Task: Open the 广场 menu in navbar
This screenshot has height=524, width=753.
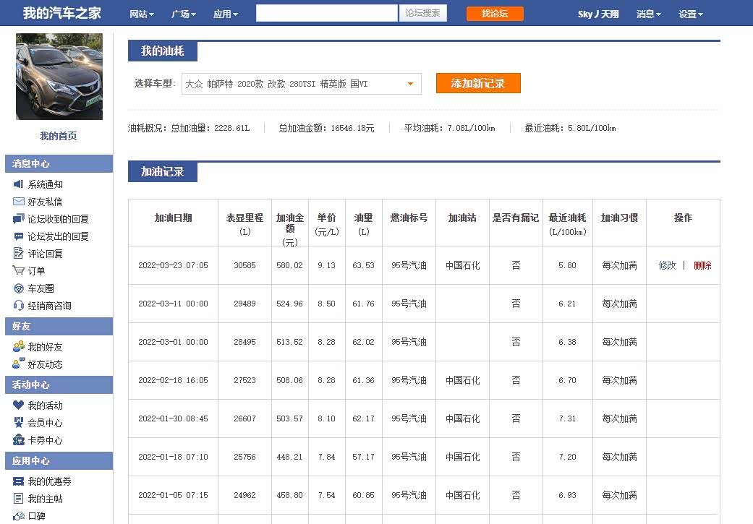Action: point(184,14)
